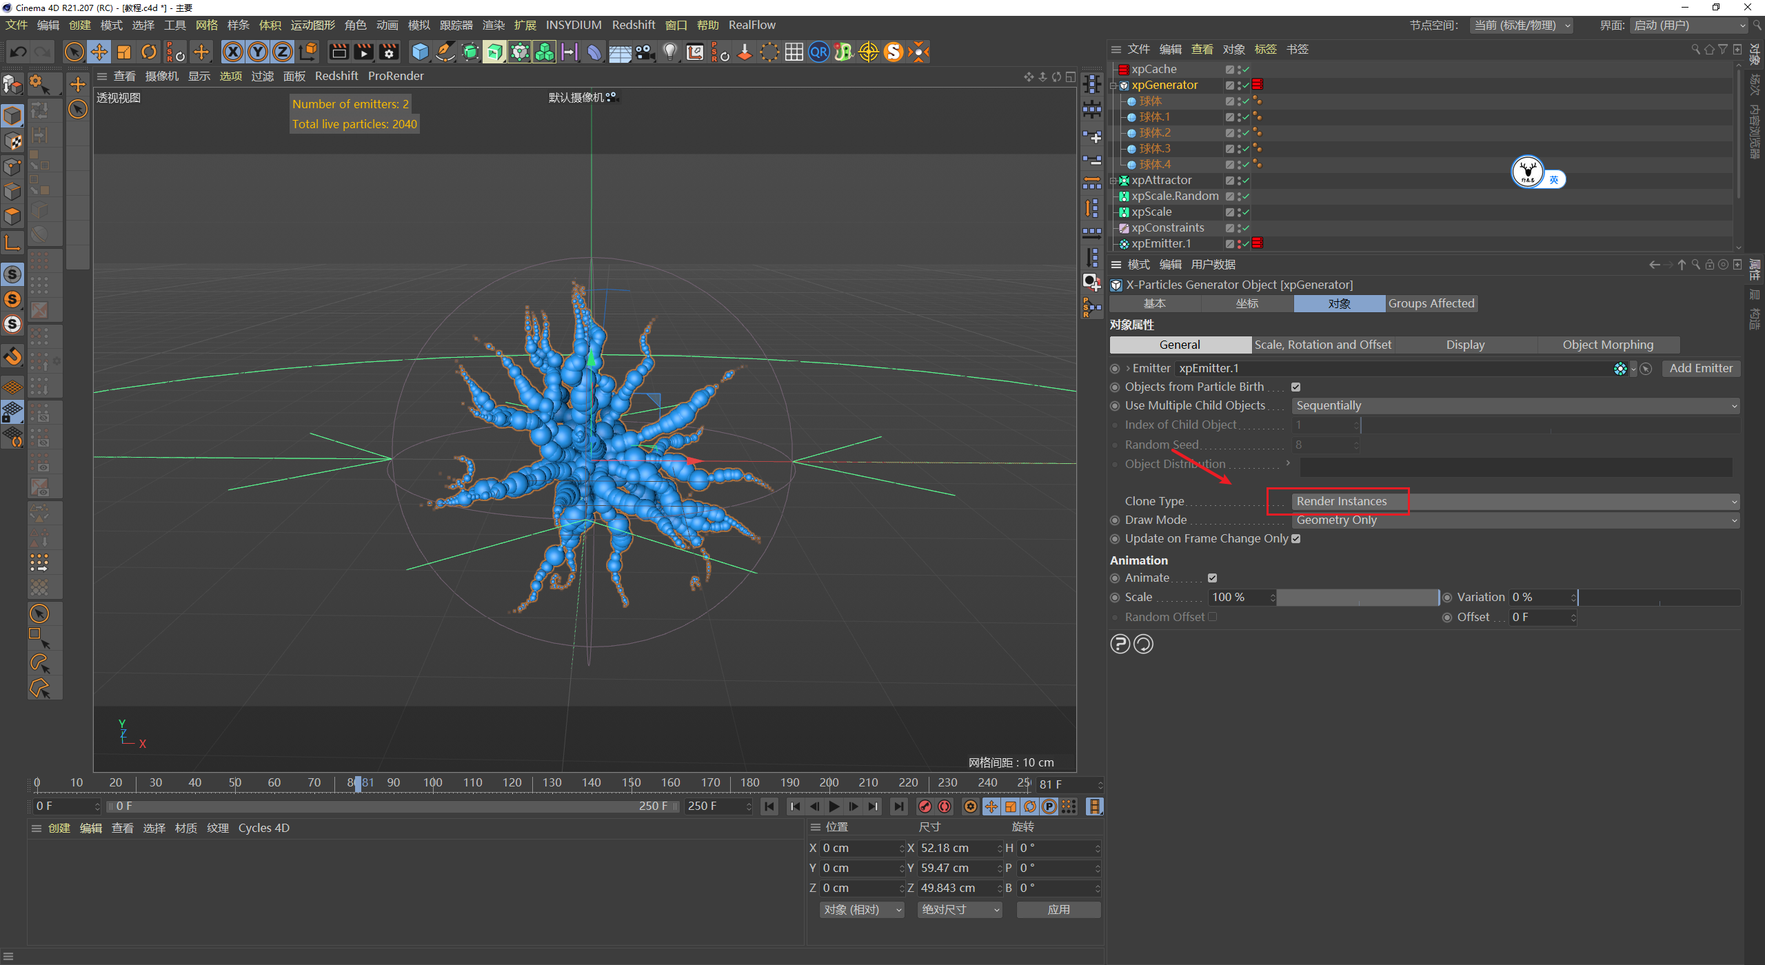Screen dimensions: 1765x965
Task: Click the blue Cube primitive icon
Action: click(x=420, y=52)
